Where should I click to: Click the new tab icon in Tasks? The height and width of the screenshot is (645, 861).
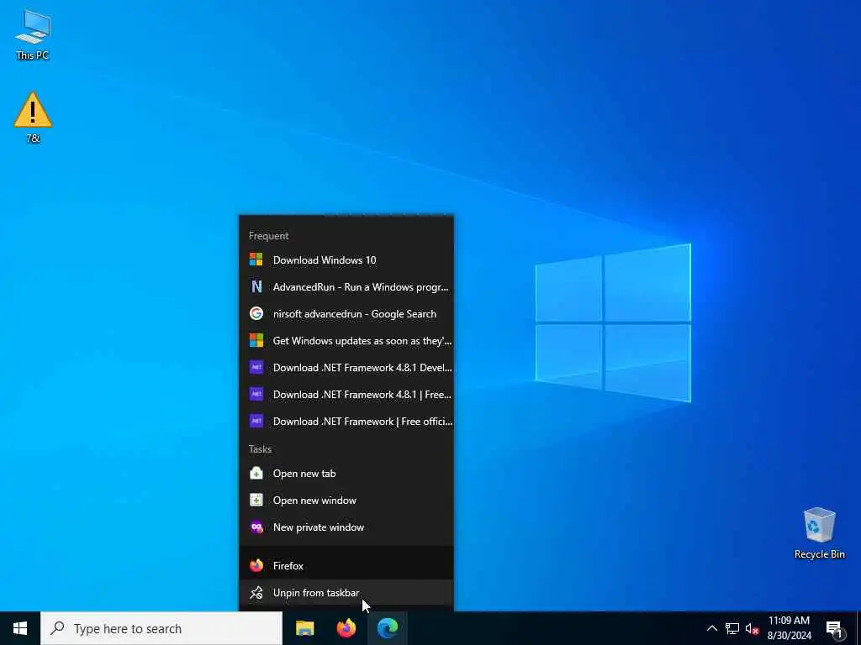click(256, 473)
